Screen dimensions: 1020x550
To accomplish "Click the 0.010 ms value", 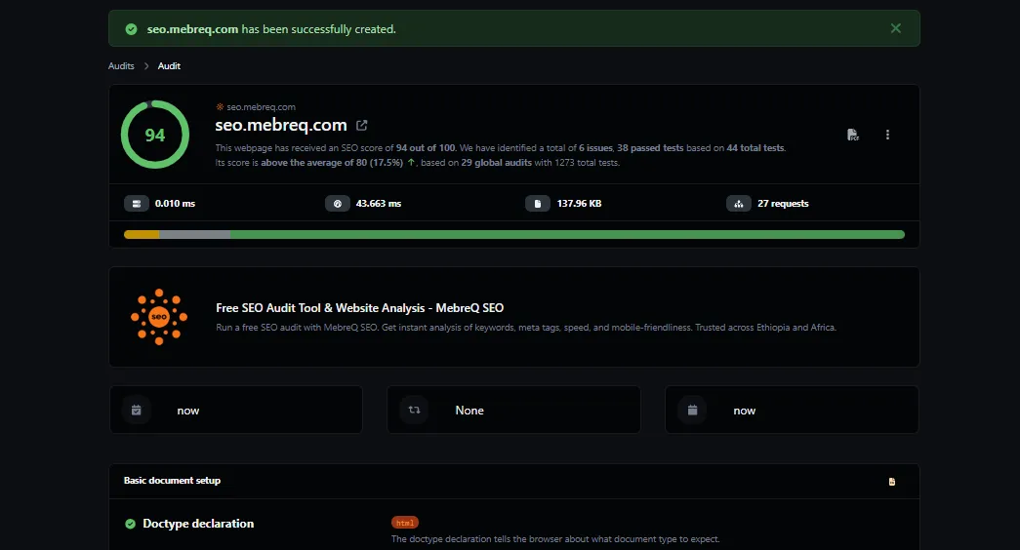I will (175, 204).
